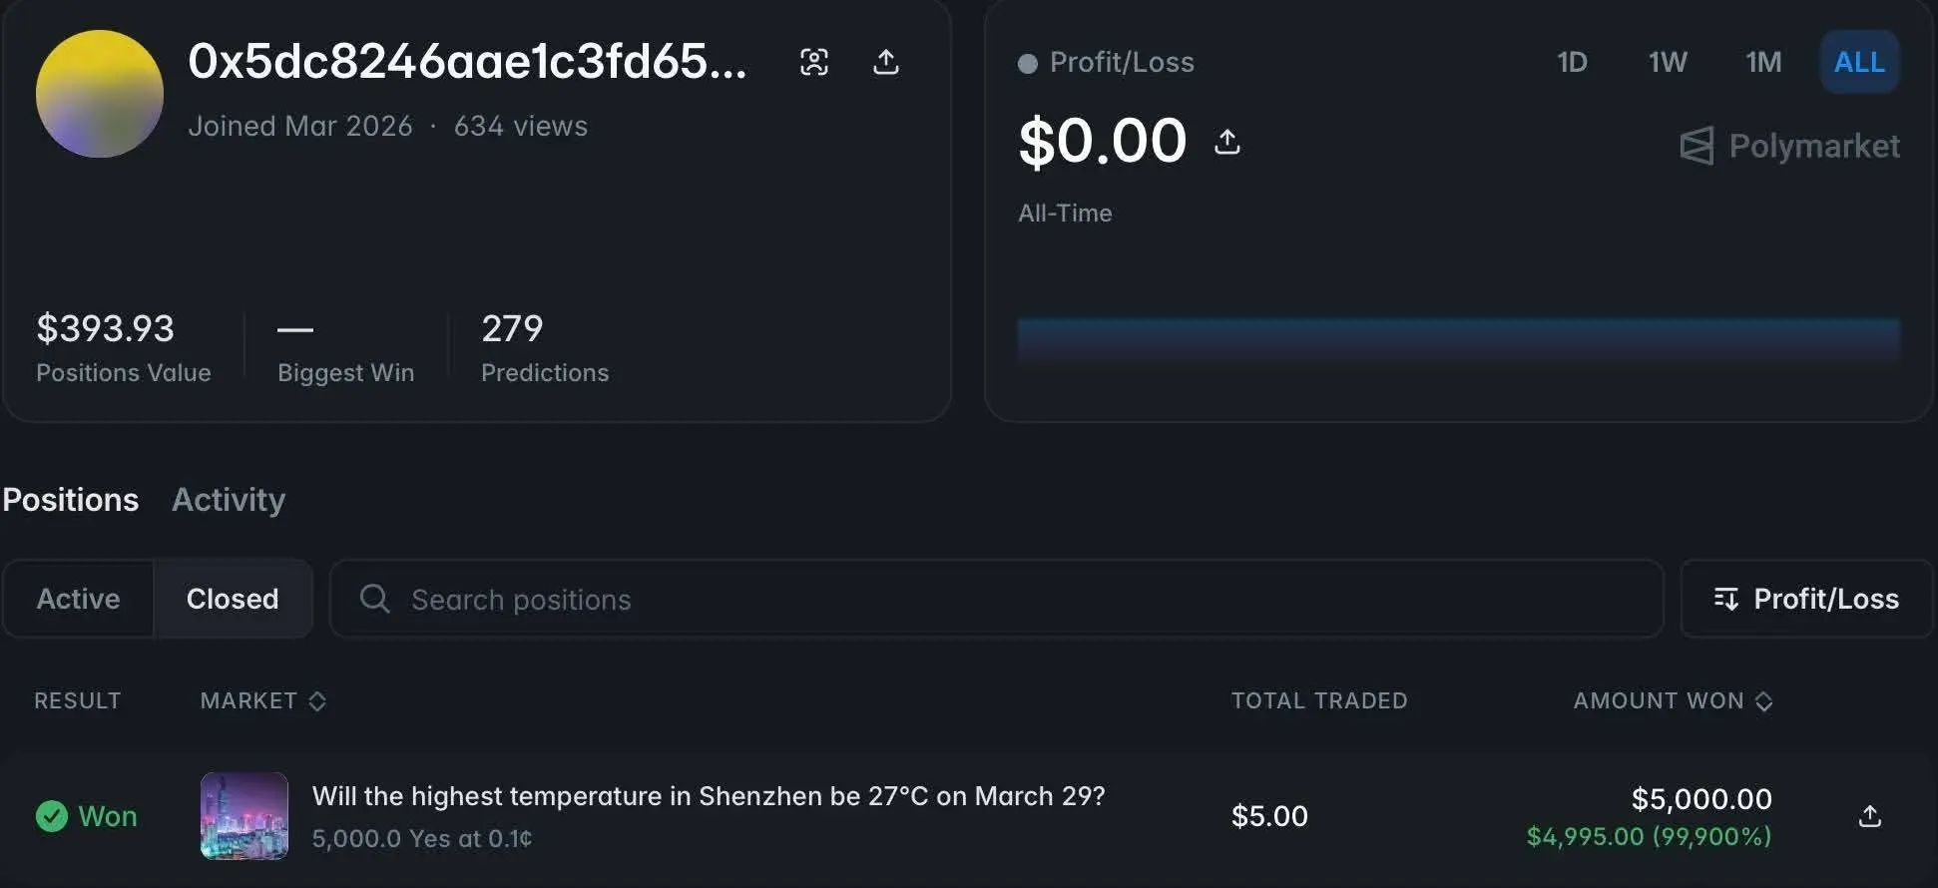This screenshot has height=888, width=1938.
Task: Click share icon beside $0.00 profit
Action: point(1226,142)
